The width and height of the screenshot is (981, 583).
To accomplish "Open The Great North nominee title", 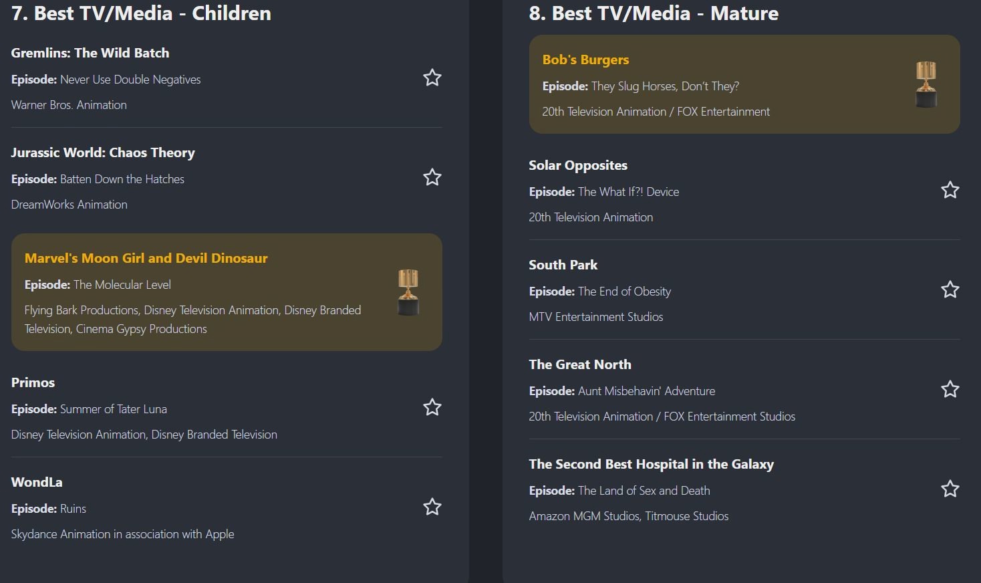I will (x=579, y=364).
